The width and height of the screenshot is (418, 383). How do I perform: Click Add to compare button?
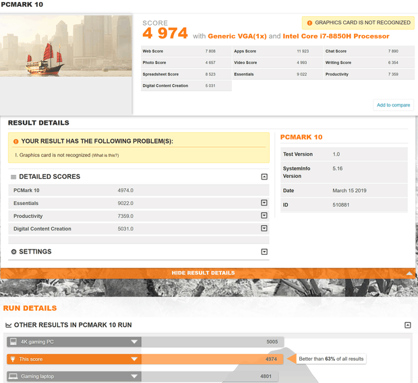point(393,105)
